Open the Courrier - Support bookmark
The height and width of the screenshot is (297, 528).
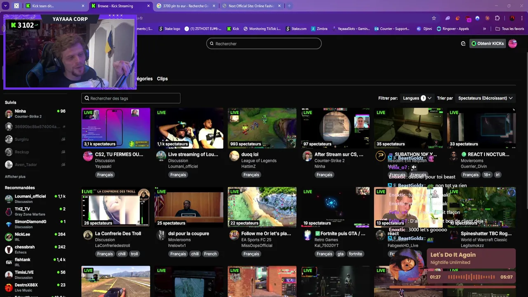pyautogui.click(x=392, y=29)
